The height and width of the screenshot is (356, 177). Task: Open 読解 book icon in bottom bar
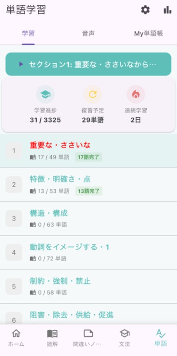[x=52, y=338]
